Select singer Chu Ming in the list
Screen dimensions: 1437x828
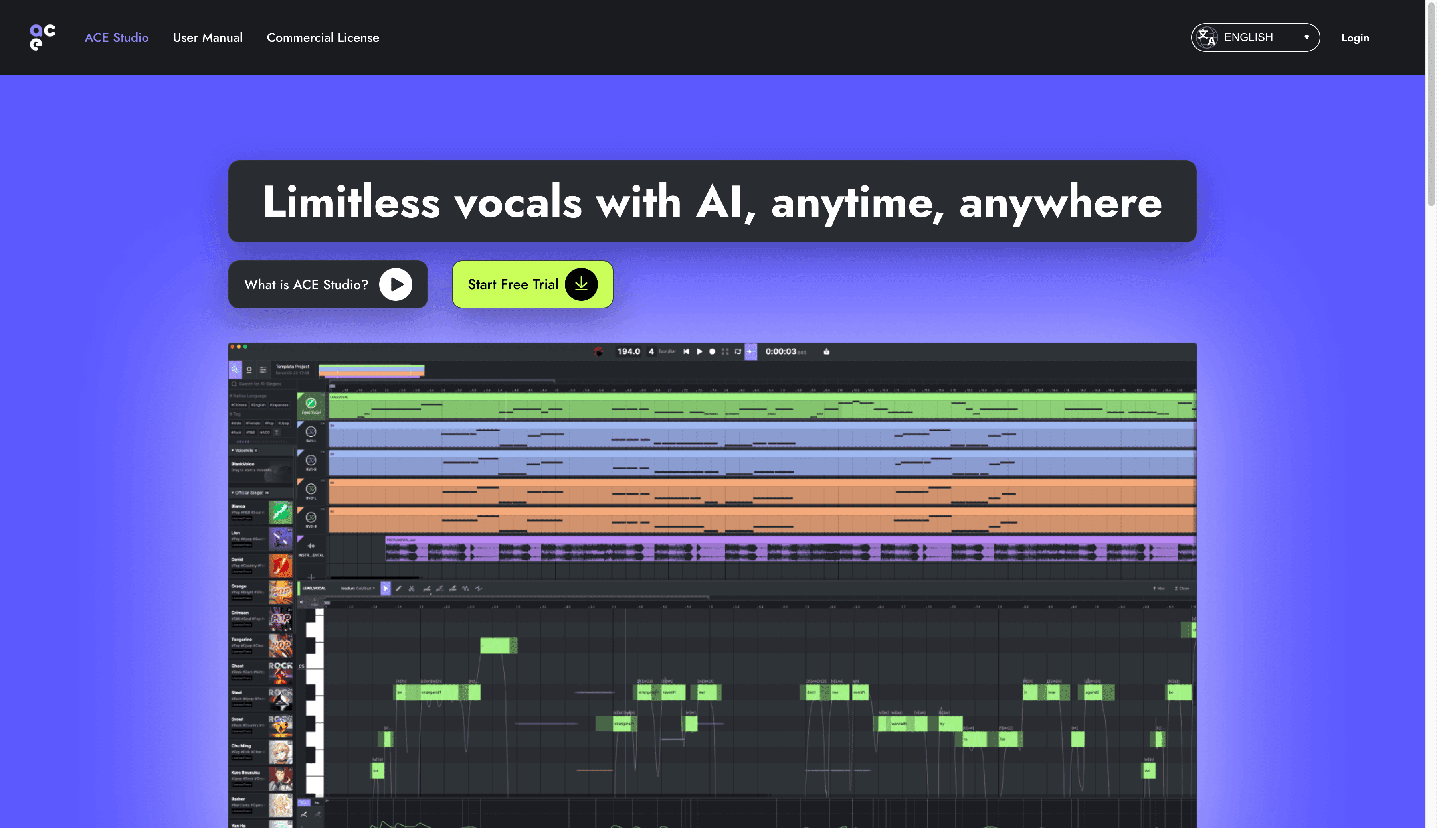pos(261,752)
